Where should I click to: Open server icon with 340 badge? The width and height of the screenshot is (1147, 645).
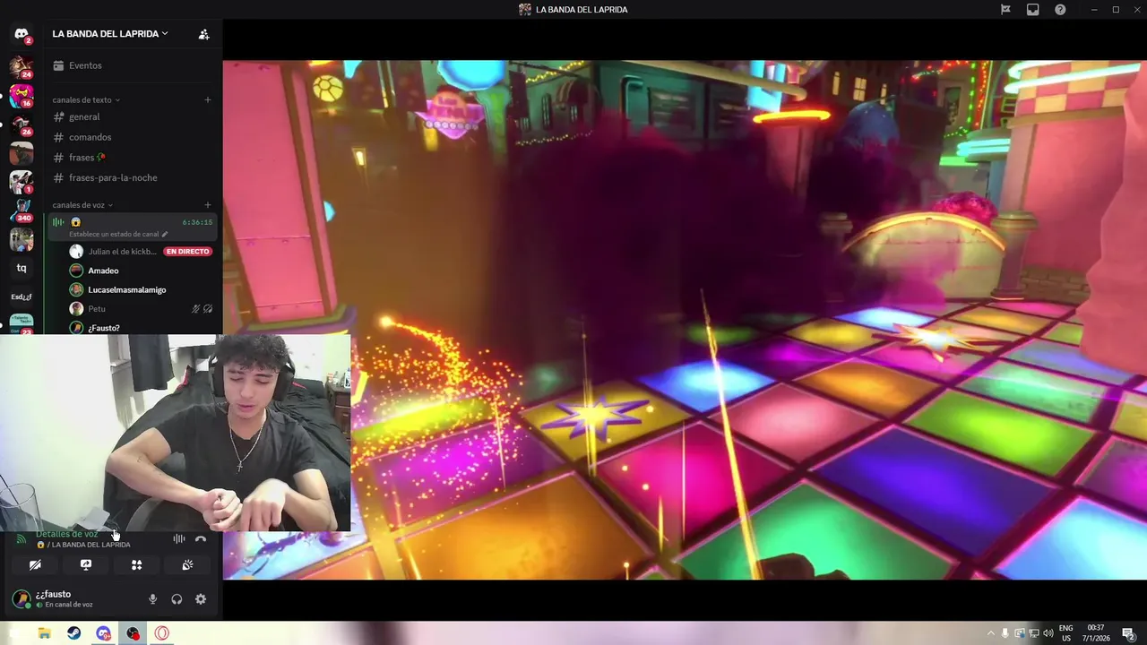click(x=22, y=211)
